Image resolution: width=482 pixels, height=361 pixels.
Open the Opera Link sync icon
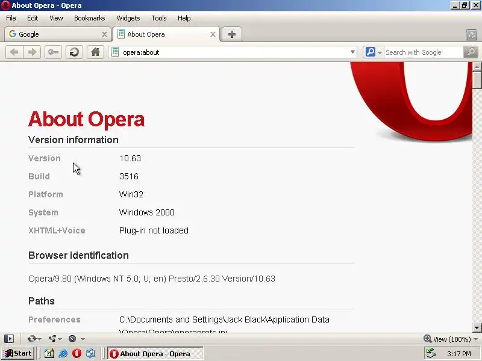34,339
